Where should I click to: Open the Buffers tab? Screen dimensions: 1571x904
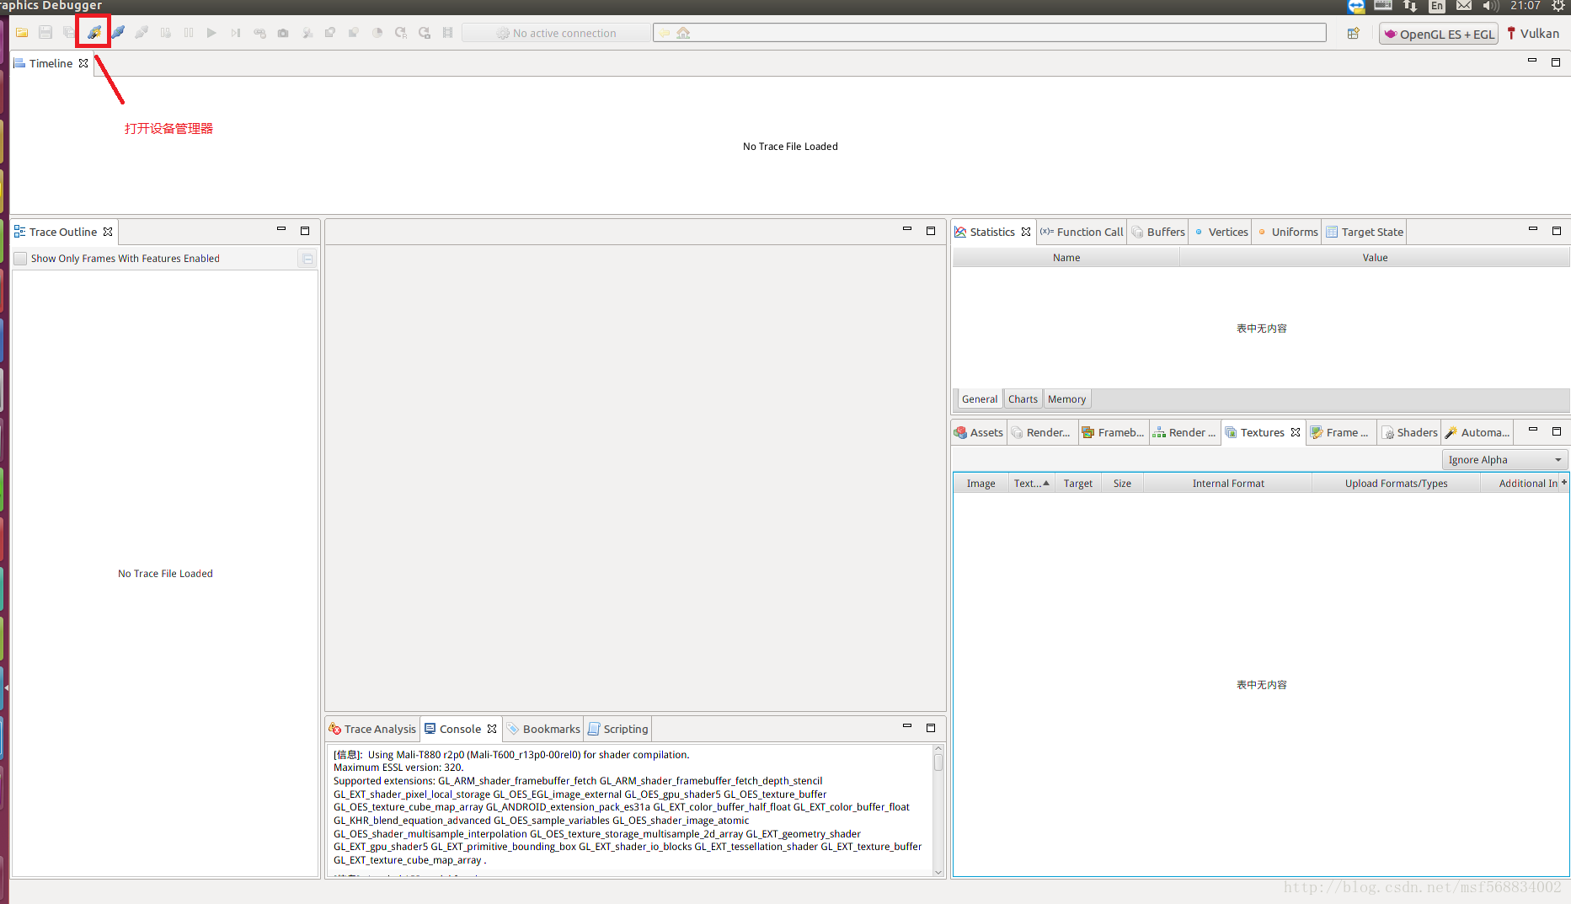point(1158,232)
